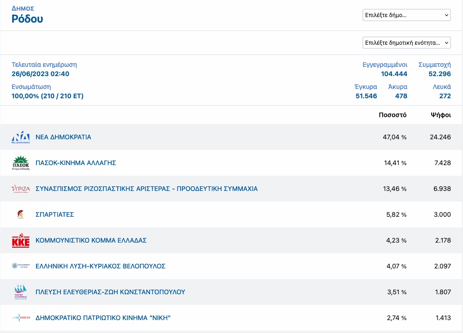Click the 14,41 % percentage cell
The image size is (463, 333).
396,163
